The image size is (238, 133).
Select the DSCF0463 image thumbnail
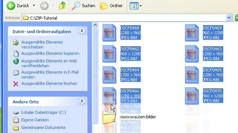192,54
